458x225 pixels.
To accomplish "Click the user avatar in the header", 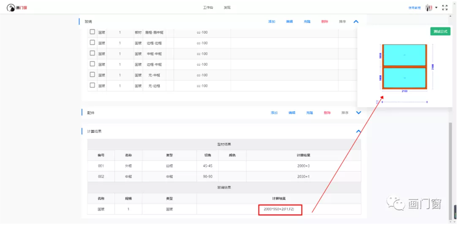I will [x=429, y=8].
